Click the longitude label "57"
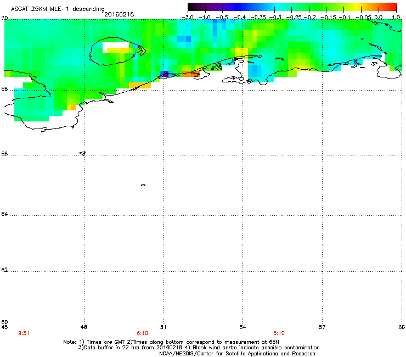Image resolution: width=406 pixels, height=357 pixels. point(322,327)
